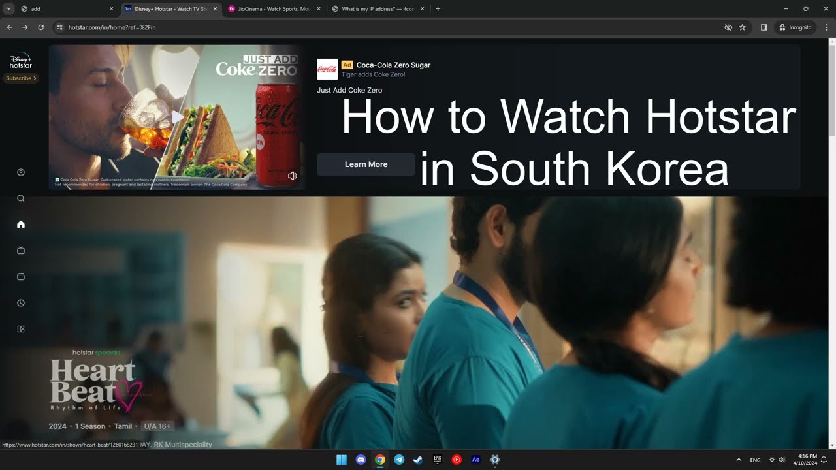836x470 pixels.
Task: Launch Steam from the taskbar
Action: (418, 460)
